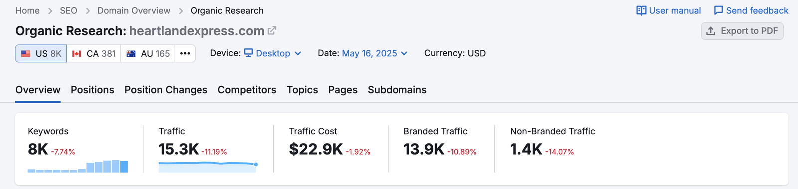This screenshot has width=798, height=189.
Task: Click the Domain Overview breadcrumb link
Action: [134, 10]
